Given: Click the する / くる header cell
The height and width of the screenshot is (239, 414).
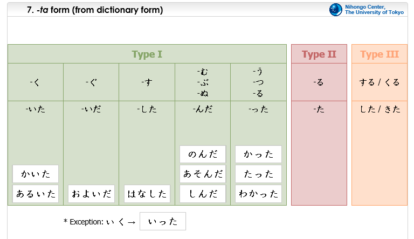Looking at the screenshot, I should point(379,82).
